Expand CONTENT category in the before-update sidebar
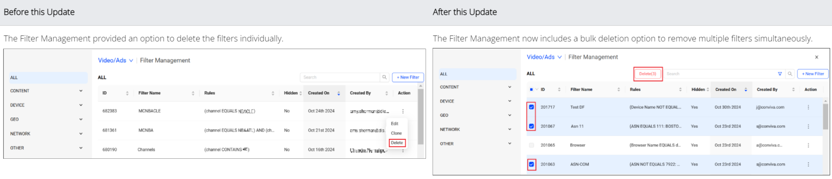Image resolution: width=832 pixels, height=179 pixels. click(x=81, y=91)
